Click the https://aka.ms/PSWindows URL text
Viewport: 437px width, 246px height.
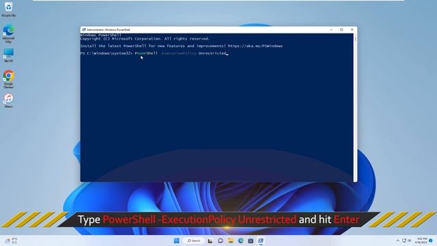pyautogui.click(x=255, y=46)
